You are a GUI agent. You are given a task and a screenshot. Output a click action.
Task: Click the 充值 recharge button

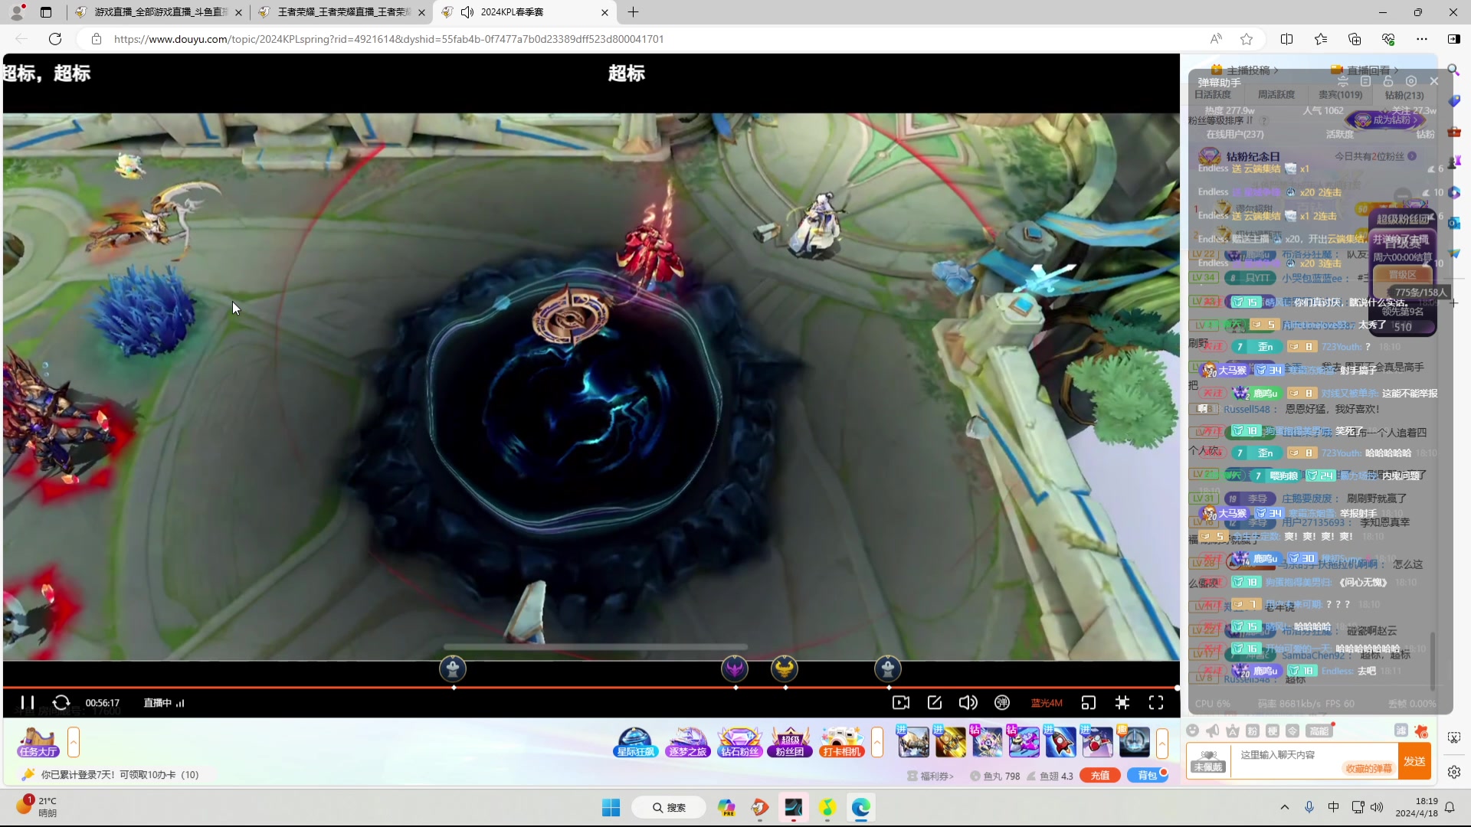(x=1100, y=776)
